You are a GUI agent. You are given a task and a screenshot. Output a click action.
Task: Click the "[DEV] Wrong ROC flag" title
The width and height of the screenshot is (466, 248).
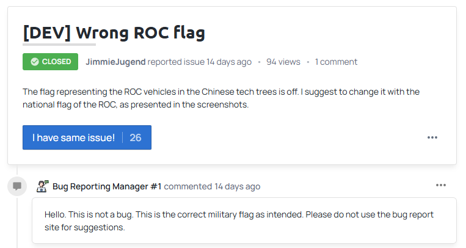[114, 32]
